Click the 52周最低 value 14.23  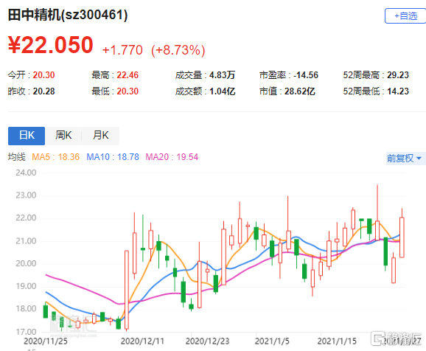click(398, 91)
